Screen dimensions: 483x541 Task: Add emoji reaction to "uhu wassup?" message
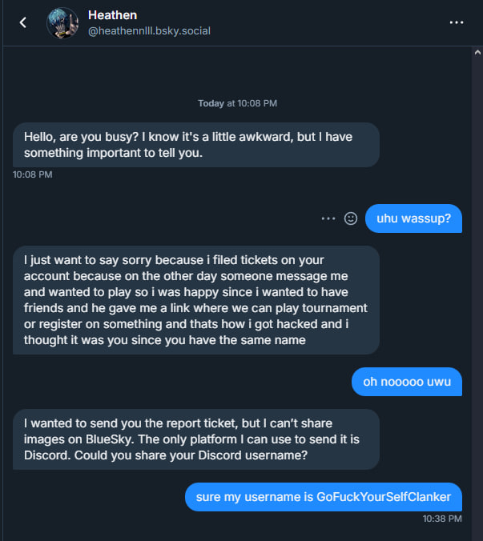click(350, 218)
